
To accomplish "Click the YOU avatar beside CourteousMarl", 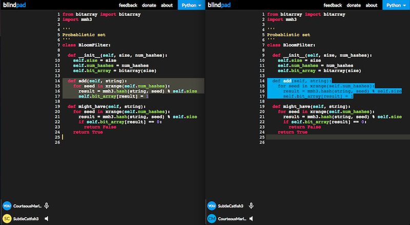I will click(x=7, y=206).
